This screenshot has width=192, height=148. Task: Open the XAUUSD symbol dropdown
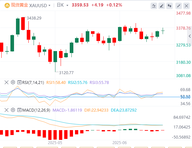coord(49,6)
